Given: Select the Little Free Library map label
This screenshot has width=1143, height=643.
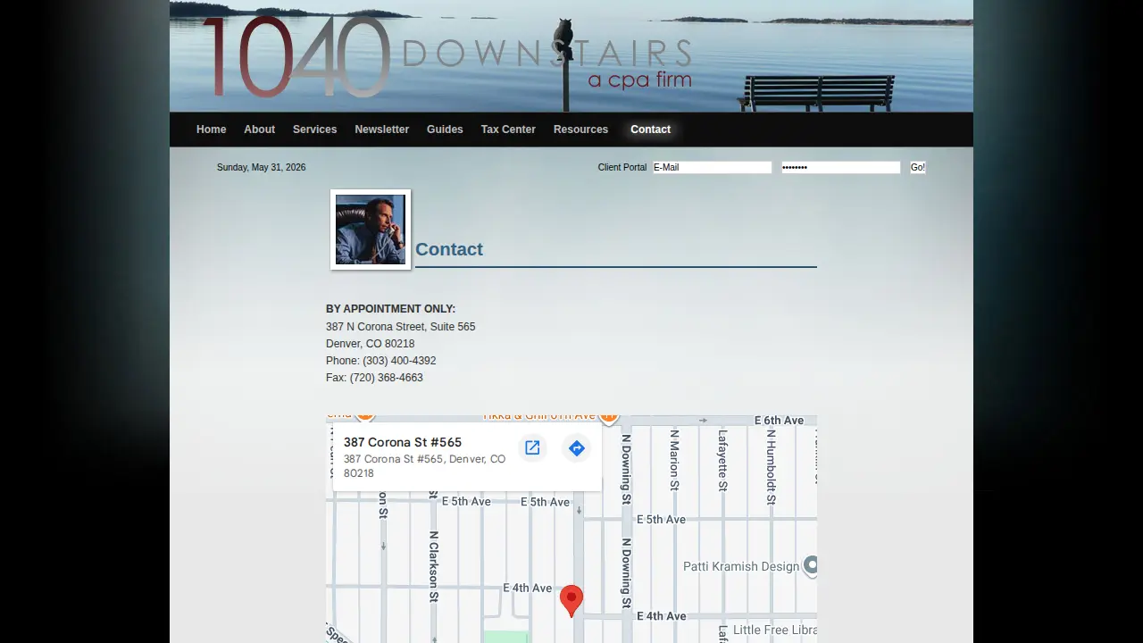Looking at the screenshot, I should click(775, 630).
